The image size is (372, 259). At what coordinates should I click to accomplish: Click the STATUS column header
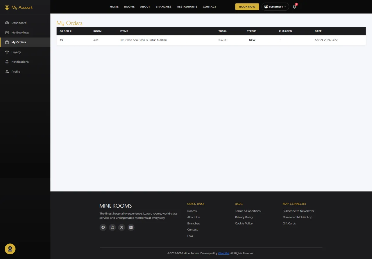252,31
